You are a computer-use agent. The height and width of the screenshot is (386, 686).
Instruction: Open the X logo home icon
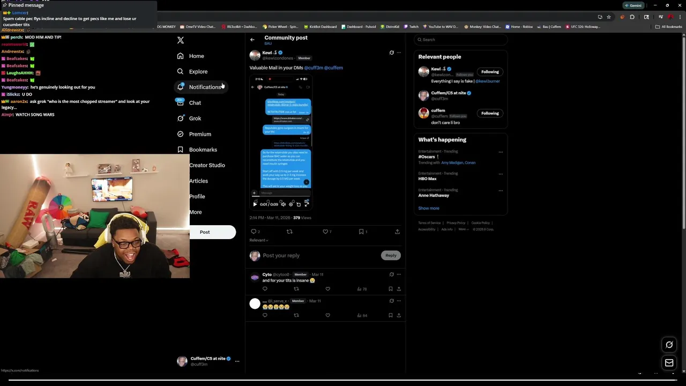(x=181, y=40)
